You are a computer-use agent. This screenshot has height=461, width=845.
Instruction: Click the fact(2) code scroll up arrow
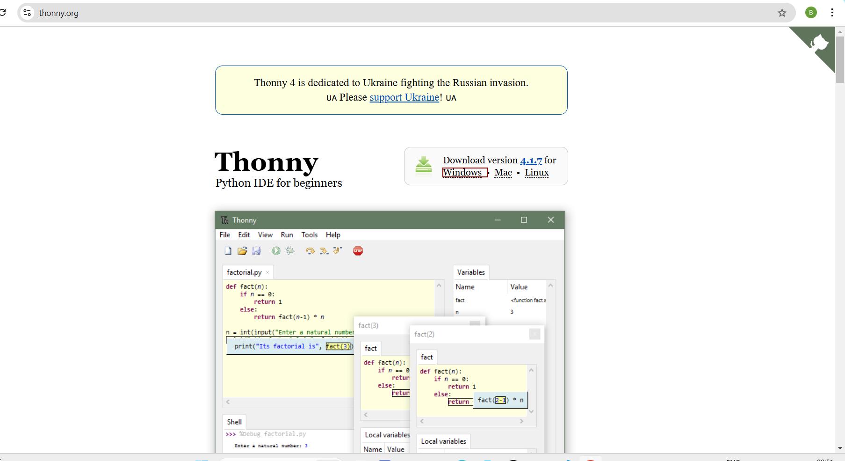pyautogui.click(x=531, y=370)
